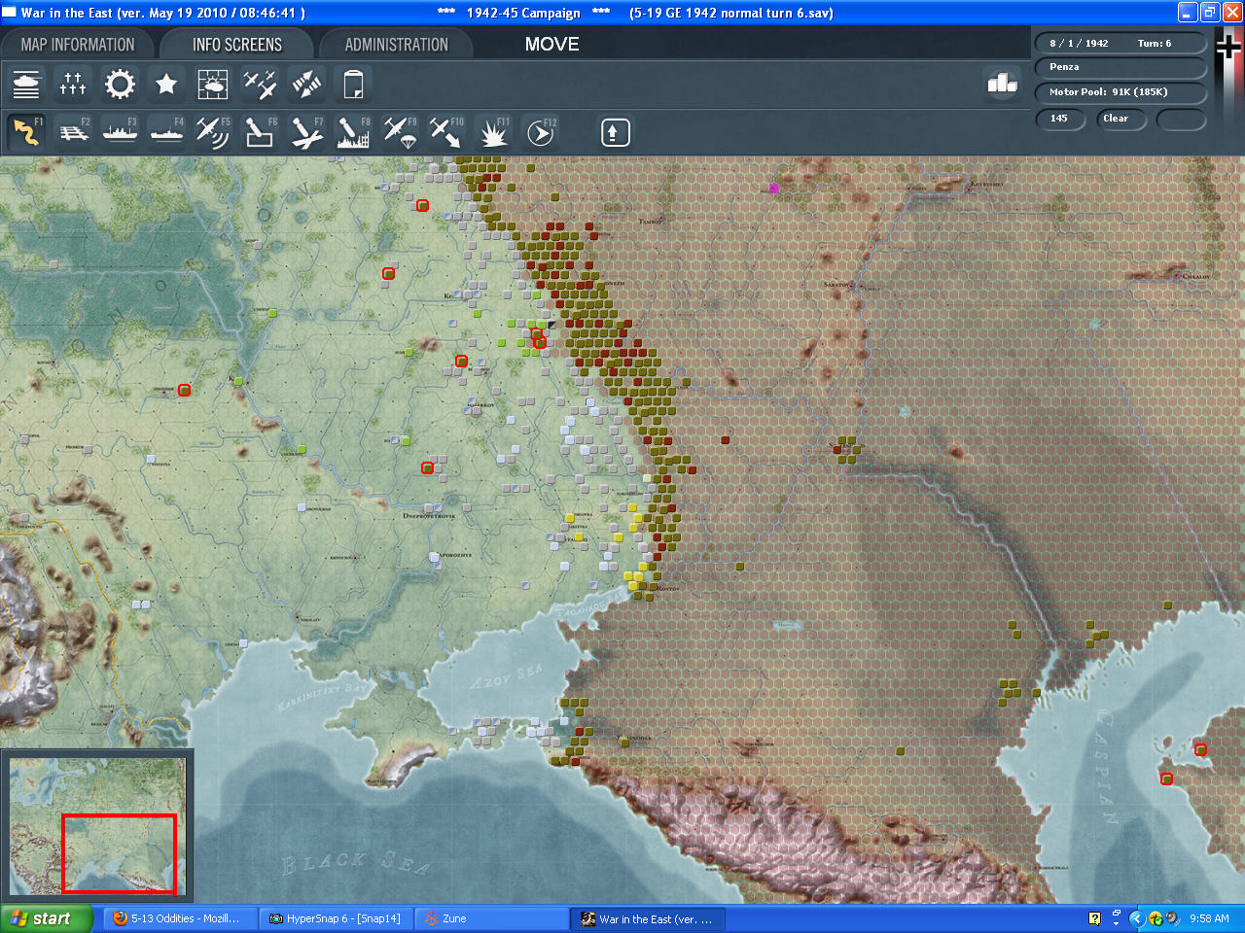Select the F4 amphibious ship mode

[x=167, y=132]
